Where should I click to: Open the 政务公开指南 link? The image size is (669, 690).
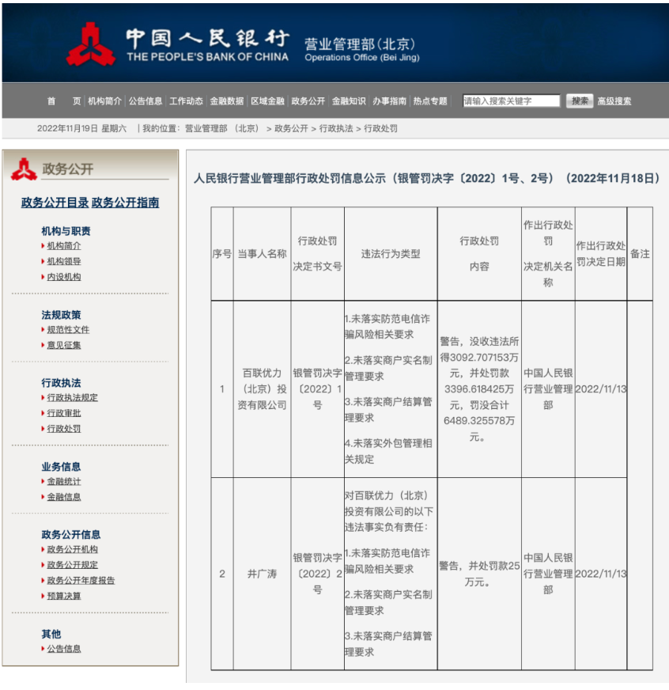[x=126, y=203]
